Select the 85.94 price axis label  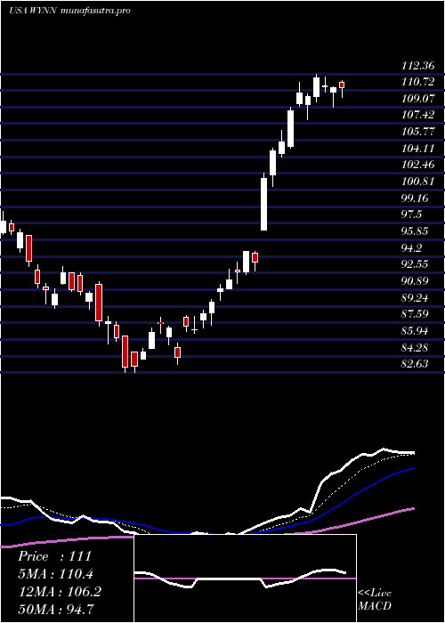pyautogui.click(x=416, y=331)
